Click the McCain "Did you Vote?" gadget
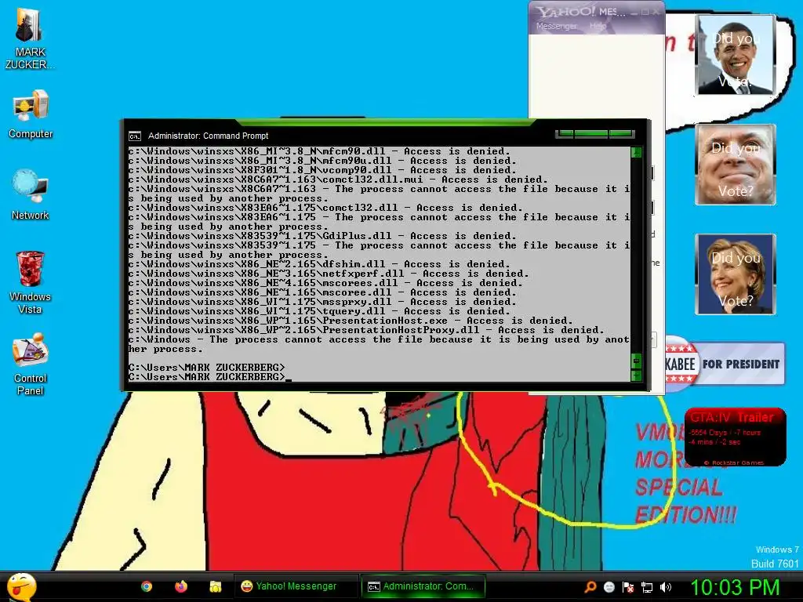Screen dimensions: 803x602 pos(736,165)
